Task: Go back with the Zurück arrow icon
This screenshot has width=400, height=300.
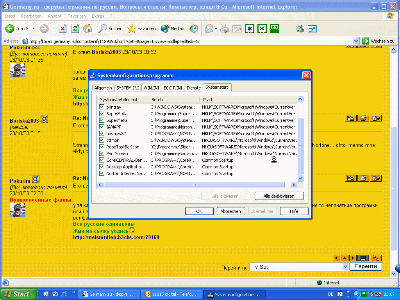Action: 10,29
